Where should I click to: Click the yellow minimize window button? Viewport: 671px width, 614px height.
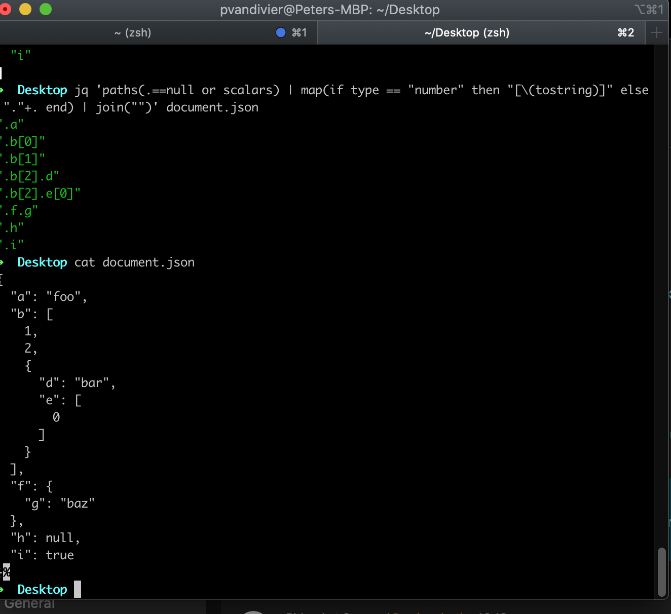click(x=25, y=9)
